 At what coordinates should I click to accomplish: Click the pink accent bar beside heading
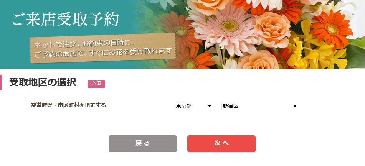[x=1, y=82]
